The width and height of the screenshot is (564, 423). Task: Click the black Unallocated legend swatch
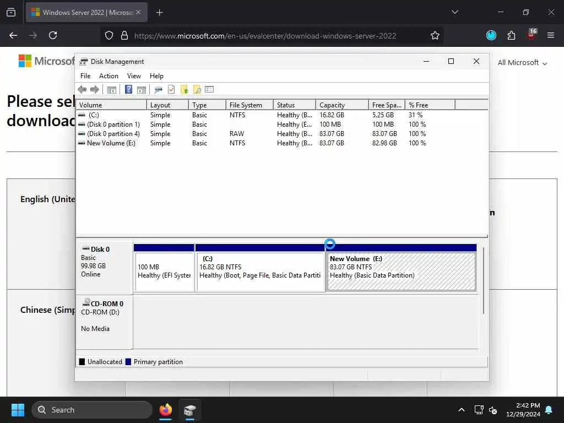pyautogui.click(x=82, y=362)
